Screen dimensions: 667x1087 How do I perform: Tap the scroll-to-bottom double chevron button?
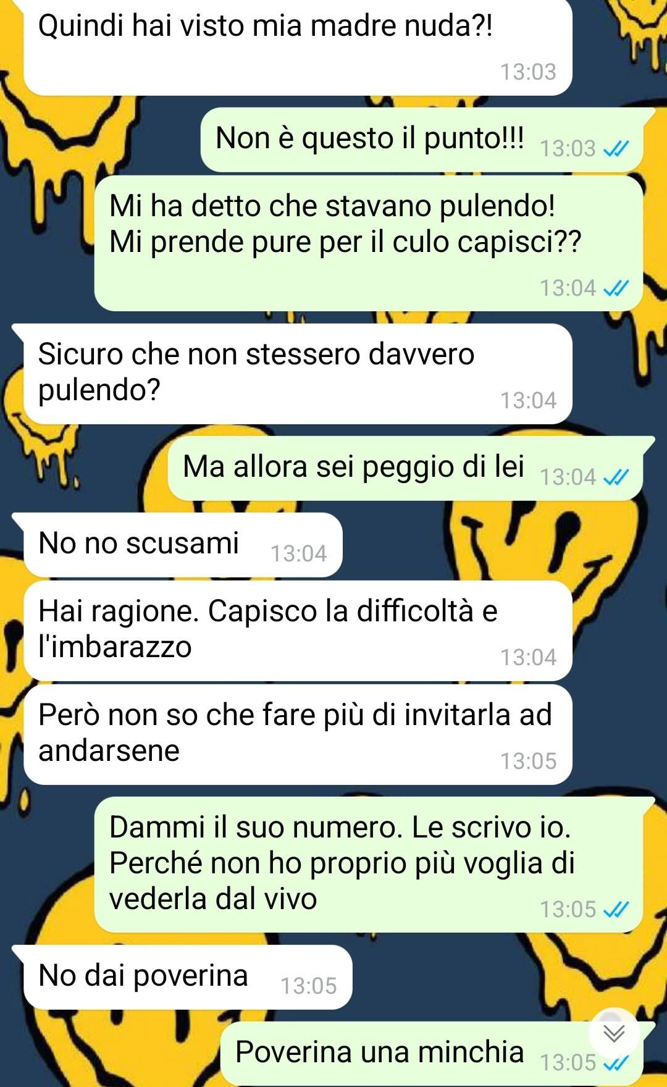click(613, 1033)
